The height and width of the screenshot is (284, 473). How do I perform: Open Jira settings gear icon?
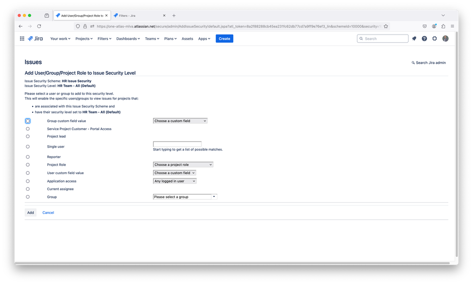(435, 38)
